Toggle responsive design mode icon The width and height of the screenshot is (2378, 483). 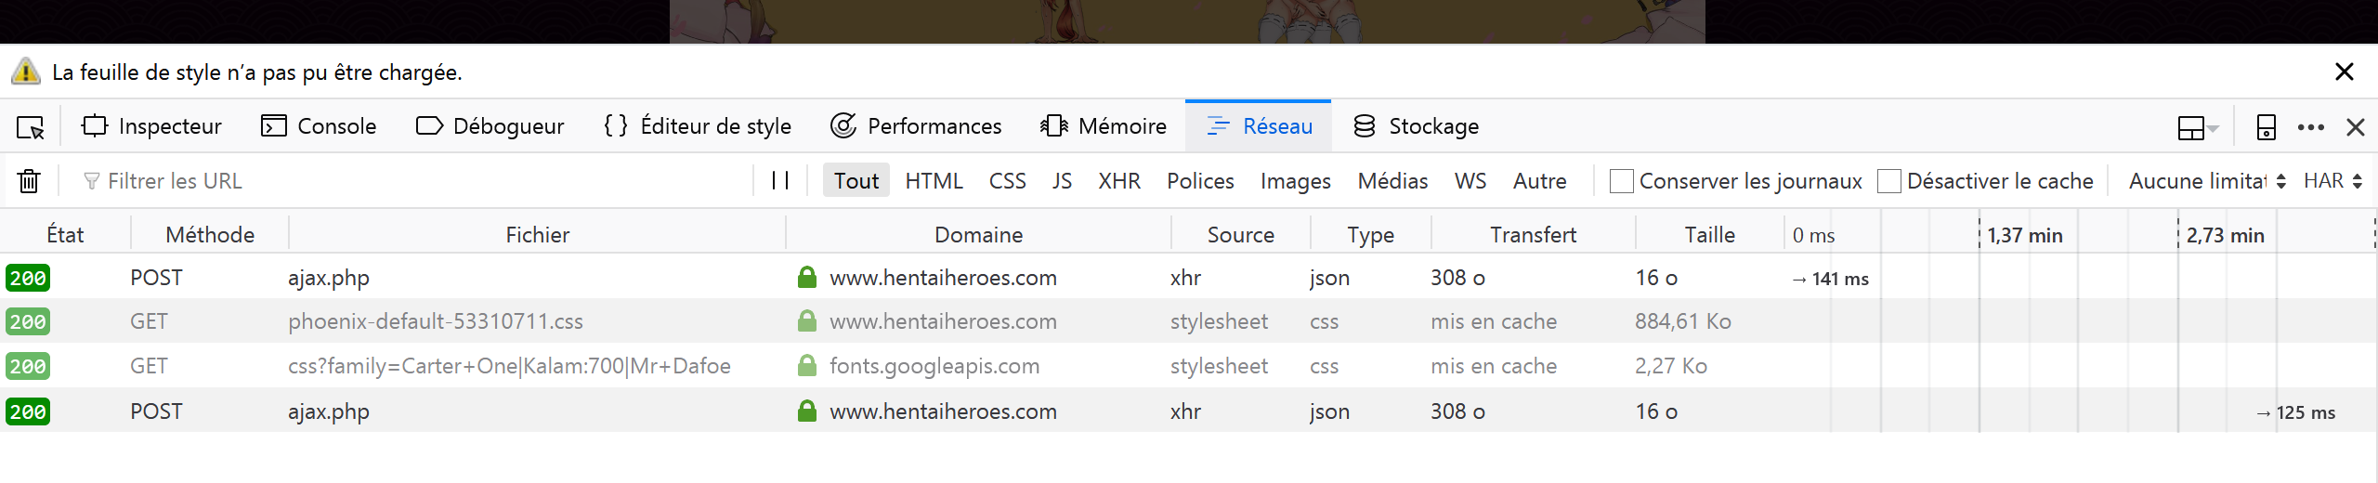[x=2266, y=127]
